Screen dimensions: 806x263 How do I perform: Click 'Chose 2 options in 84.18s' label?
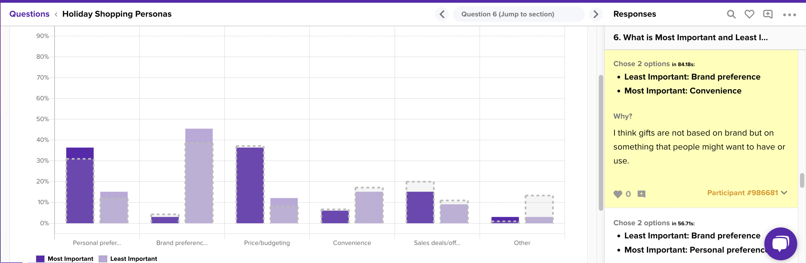tap(654, 64)
